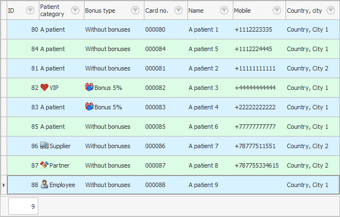Select Country, City 2 in row 87
Screen dimensions: 340x217
(x=307, y=165)
